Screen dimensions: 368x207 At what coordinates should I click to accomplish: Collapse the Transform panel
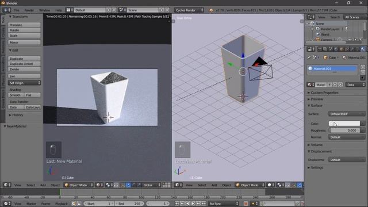click(x=18, y=17)
